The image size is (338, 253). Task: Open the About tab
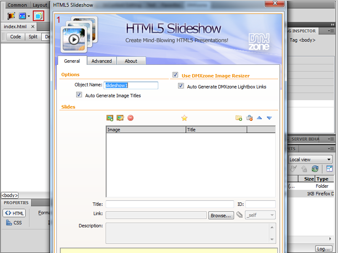(x=131, y=61)
